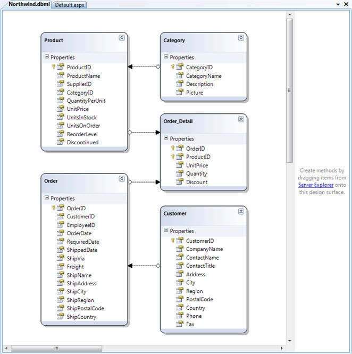
Task: Click the CompanyName property icon in Customer
Action: [x=180, y=249]
